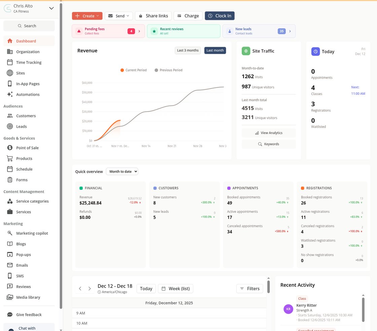Click the Services briefcase icon

click(x=10, y=212)
